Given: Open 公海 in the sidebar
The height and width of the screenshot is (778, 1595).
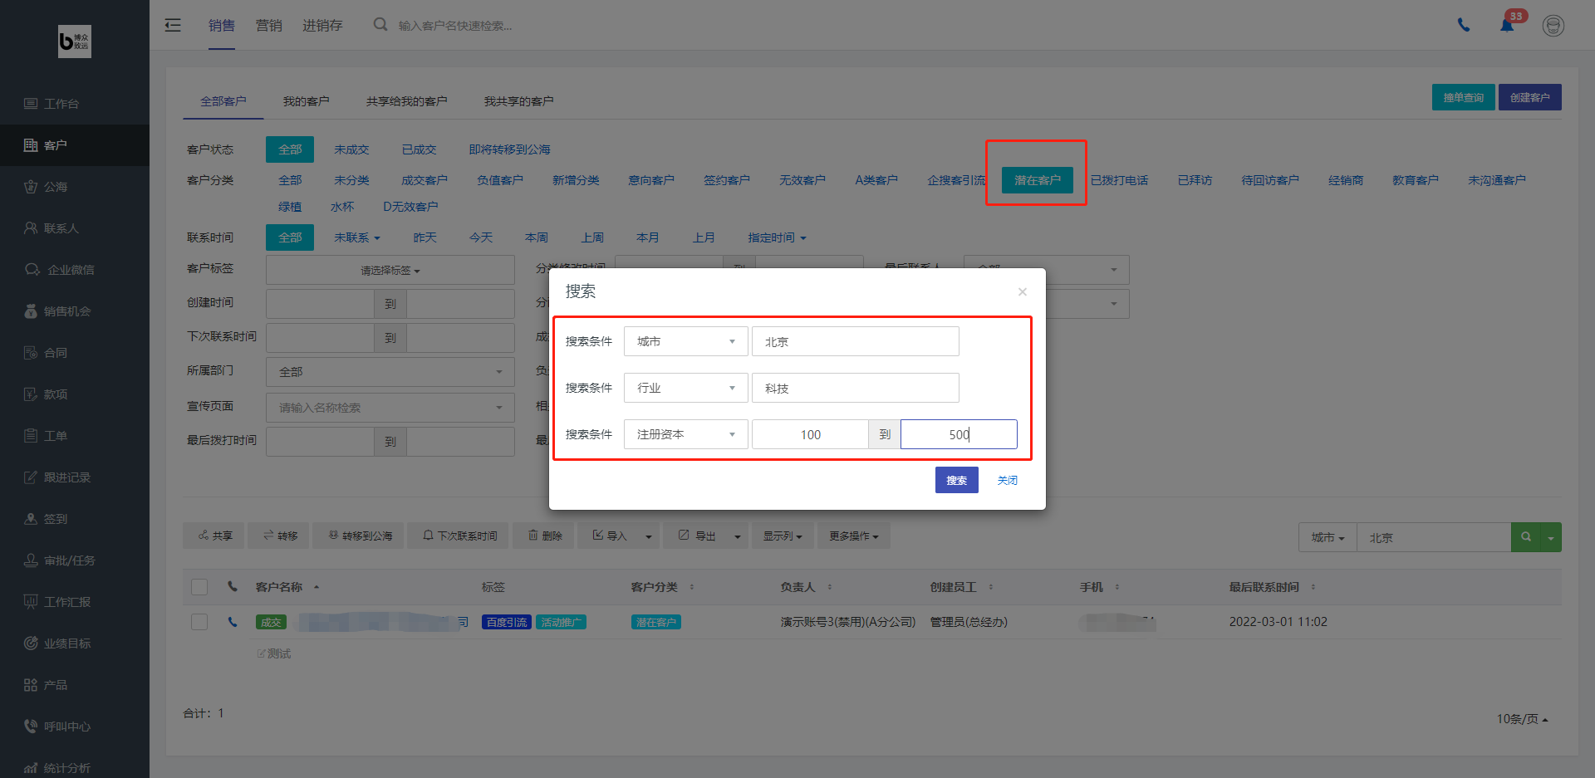Looking at the screenshot, I should 75,187.
